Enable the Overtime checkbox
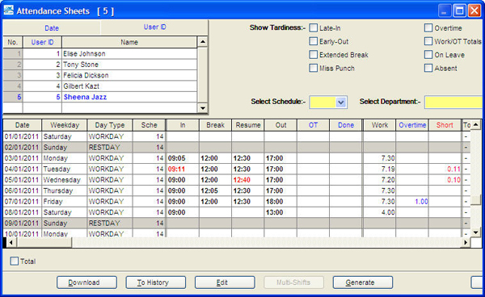 (428, 27)
